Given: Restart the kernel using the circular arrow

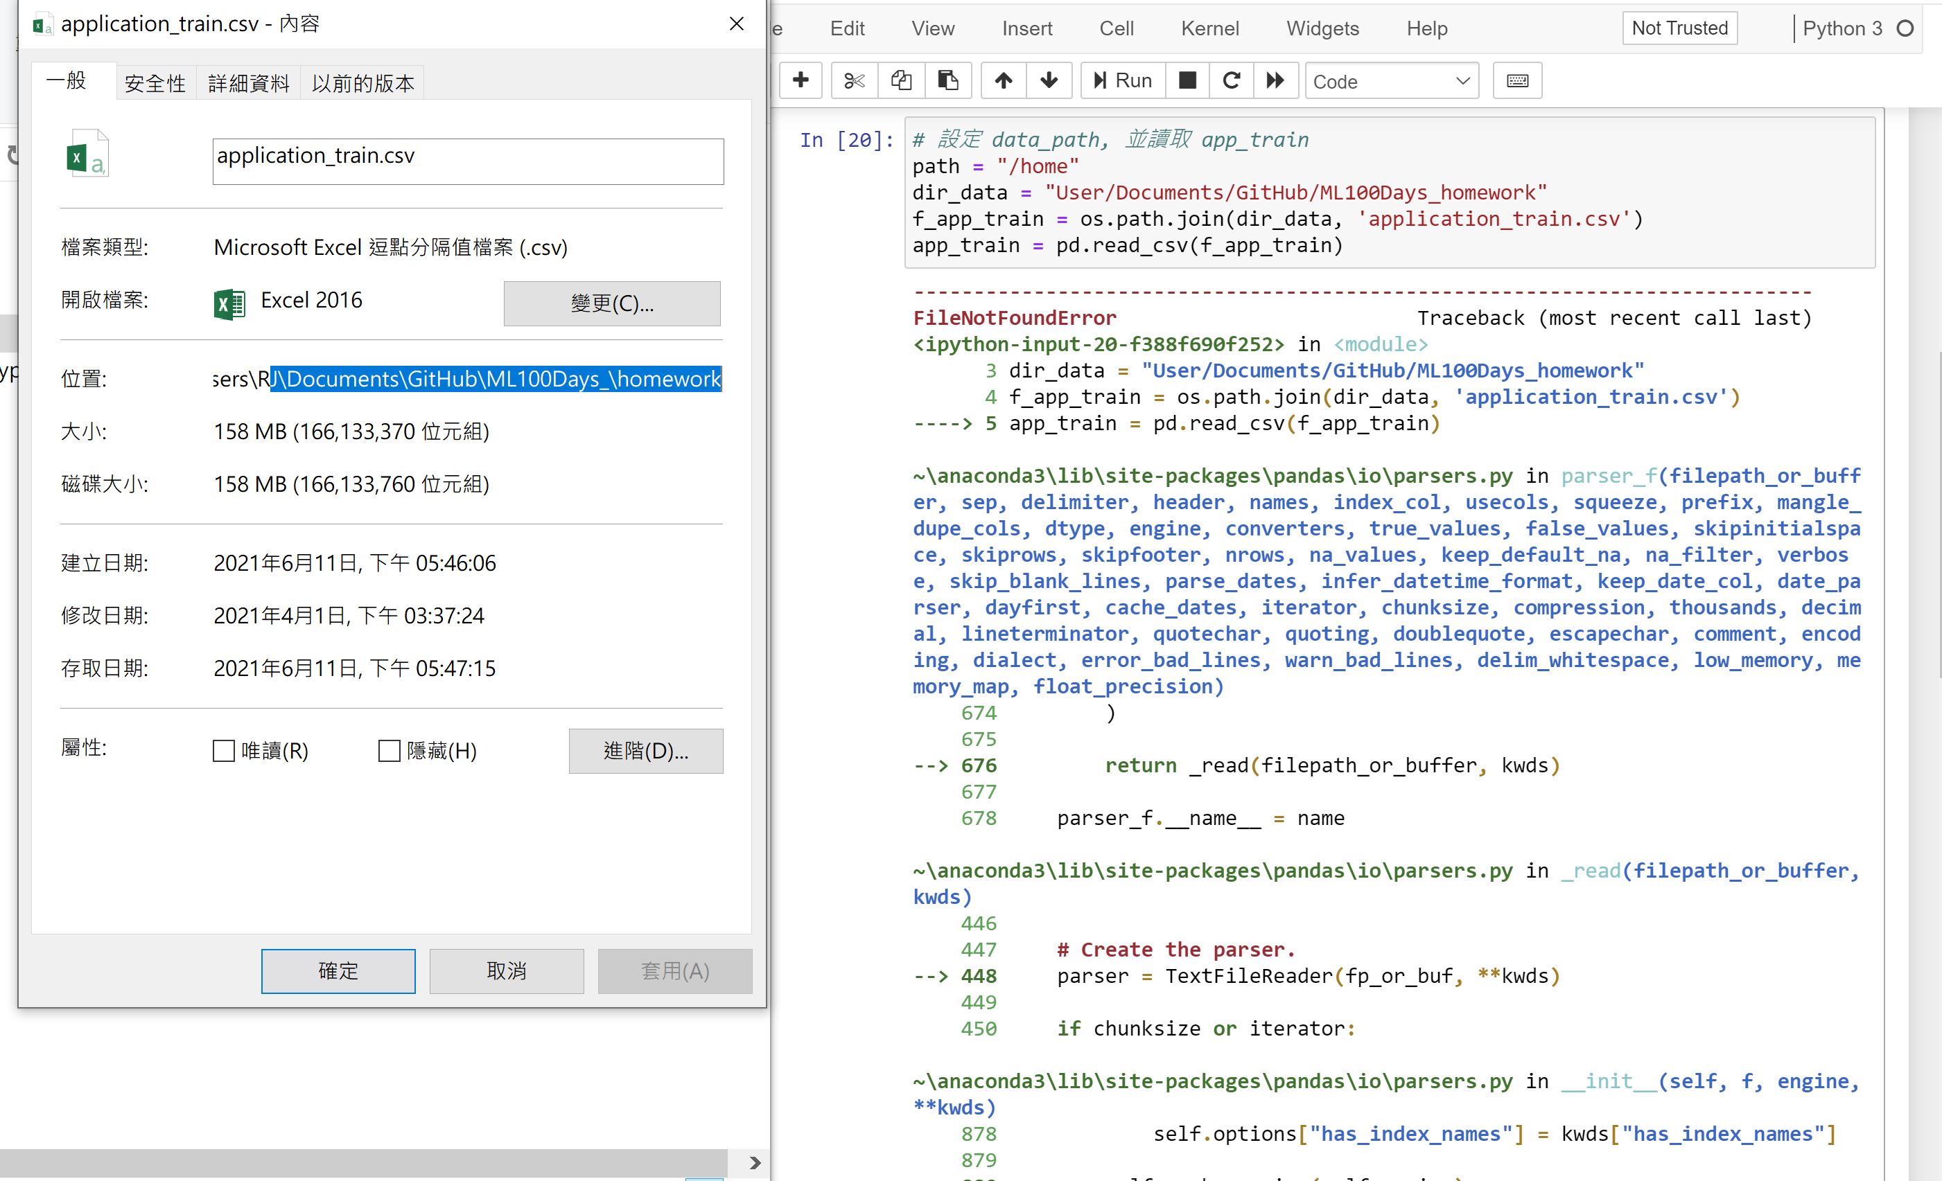Looking at the screenshot, I should coord(1231,80).
